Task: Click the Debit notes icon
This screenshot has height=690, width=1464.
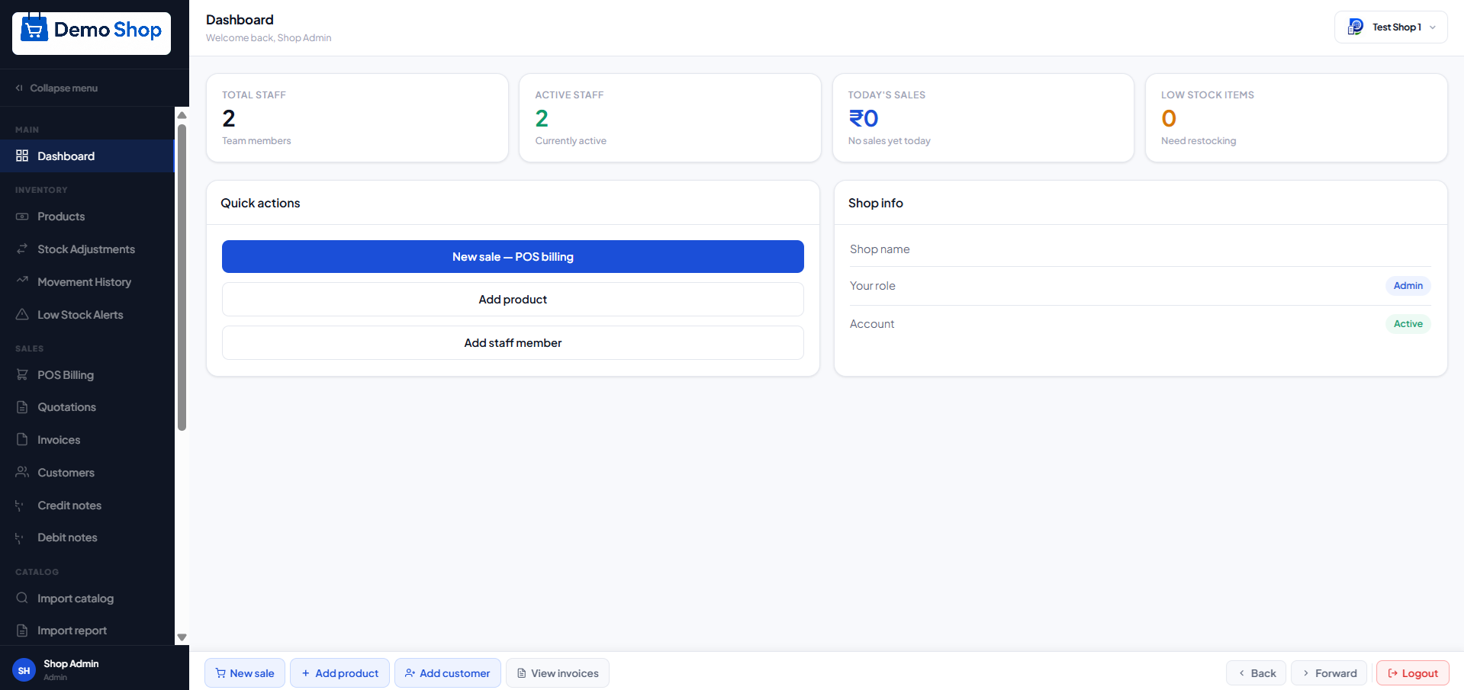Action: [x=20, y=538]
